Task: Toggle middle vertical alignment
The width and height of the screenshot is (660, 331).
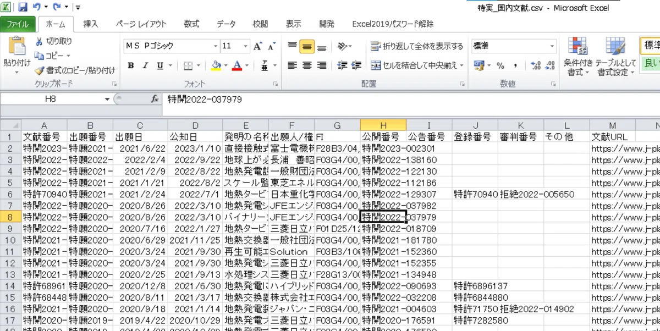Action: click(x=307, y=46)
